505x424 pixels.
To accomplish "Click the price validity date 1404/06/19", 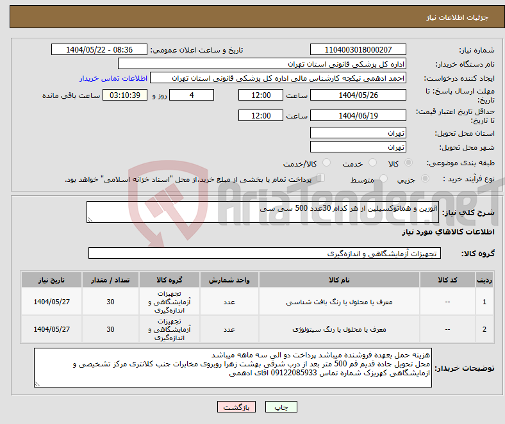I will pos(358,115).
